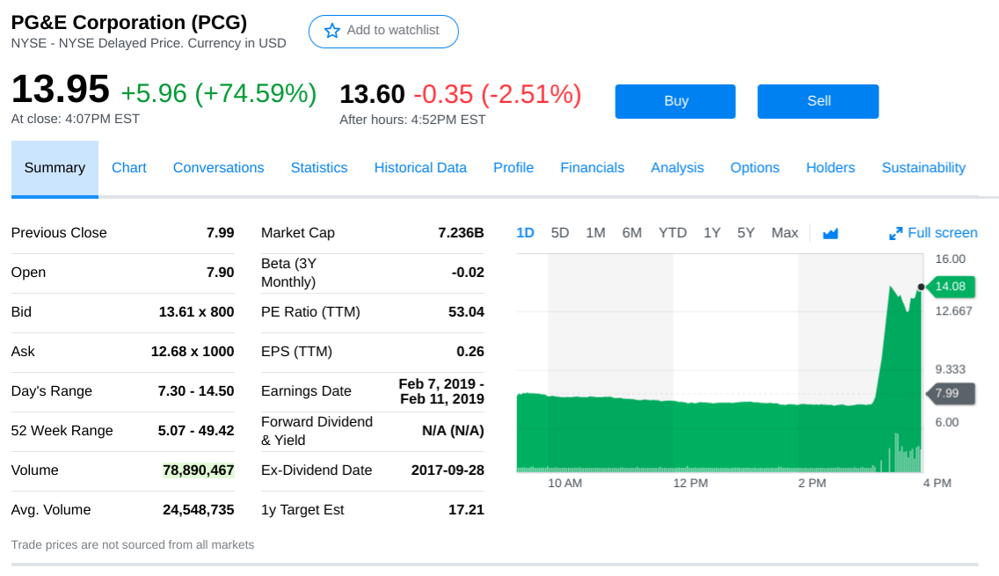Image resolution: width=999 pixels, height=576 pixels.
Task: Click the PG&E Corporation (PCG) title
Action: pyautogui.click(x=128, y=22)
